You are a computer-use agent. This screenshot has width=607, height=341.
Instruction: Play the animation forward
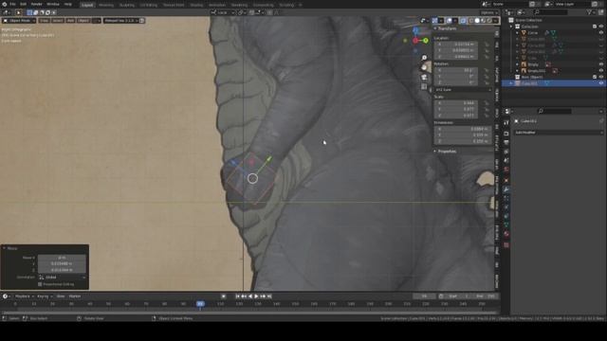(256, 296)
